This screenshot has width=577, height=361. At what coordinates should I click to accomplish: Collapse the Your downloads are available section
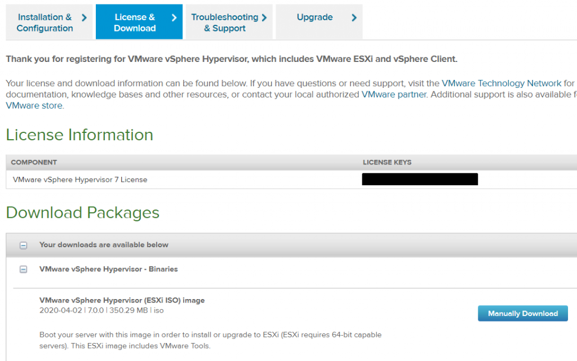(23, 245)
